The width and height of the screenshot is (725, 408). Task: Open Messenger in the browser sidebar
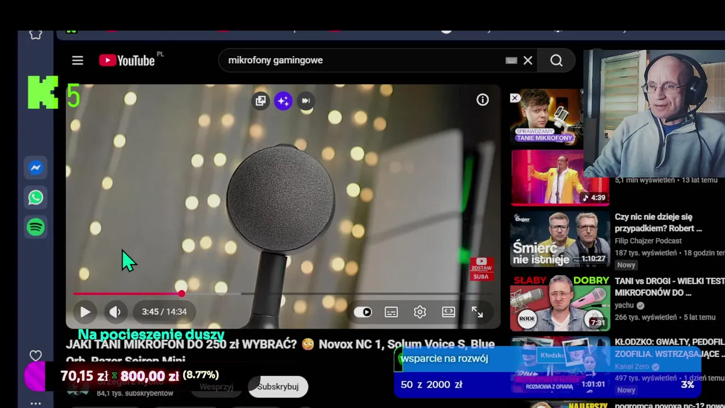click(36, 168)
